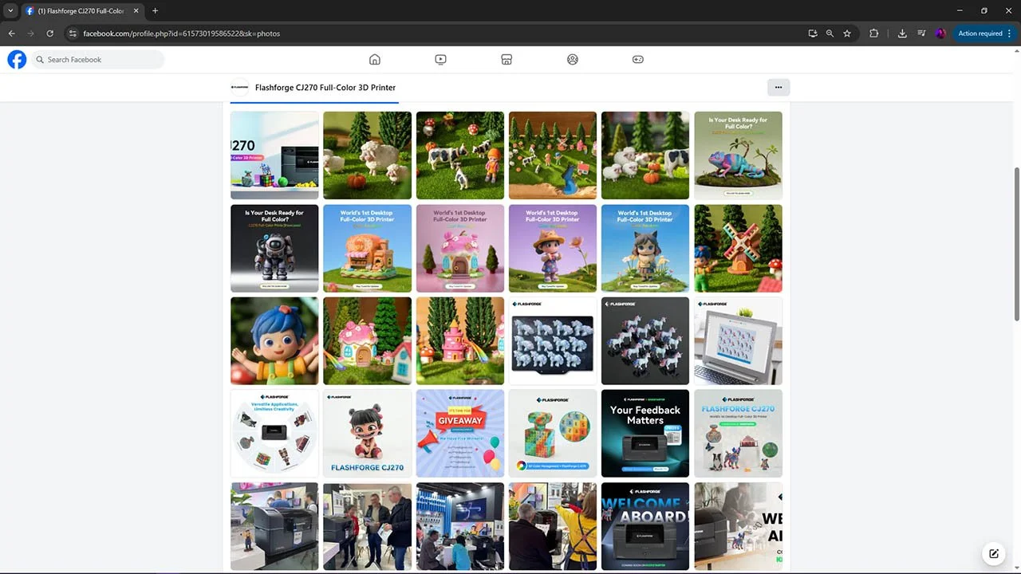
Task: Open the Your Feedback Matters photo
Action: 645,434
